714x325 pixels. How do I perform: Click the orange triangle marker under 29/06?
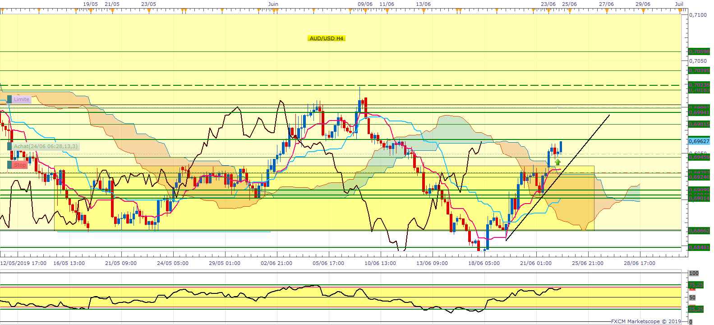(643, 10)
